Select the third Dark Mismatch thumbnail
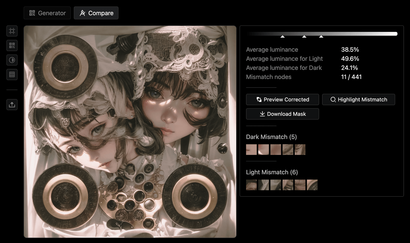This screenshot has height=243, width=410. [276, 149]
